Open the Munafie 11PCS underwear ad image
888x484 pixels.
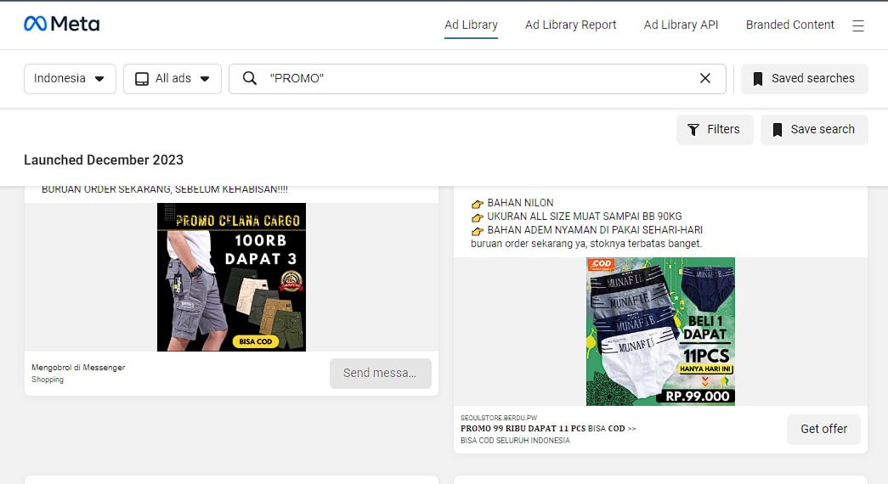tap(660, 331)
